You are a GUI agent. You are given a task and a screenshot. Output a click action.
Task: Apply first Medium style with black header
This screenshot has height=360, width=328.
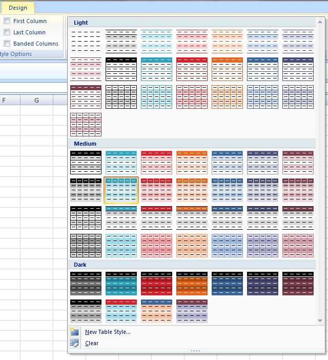86,163
